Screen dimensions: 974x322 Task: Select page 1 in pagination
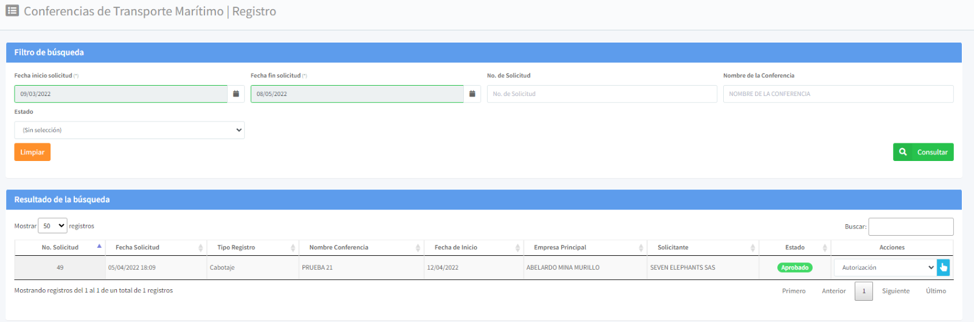point(863,291)
